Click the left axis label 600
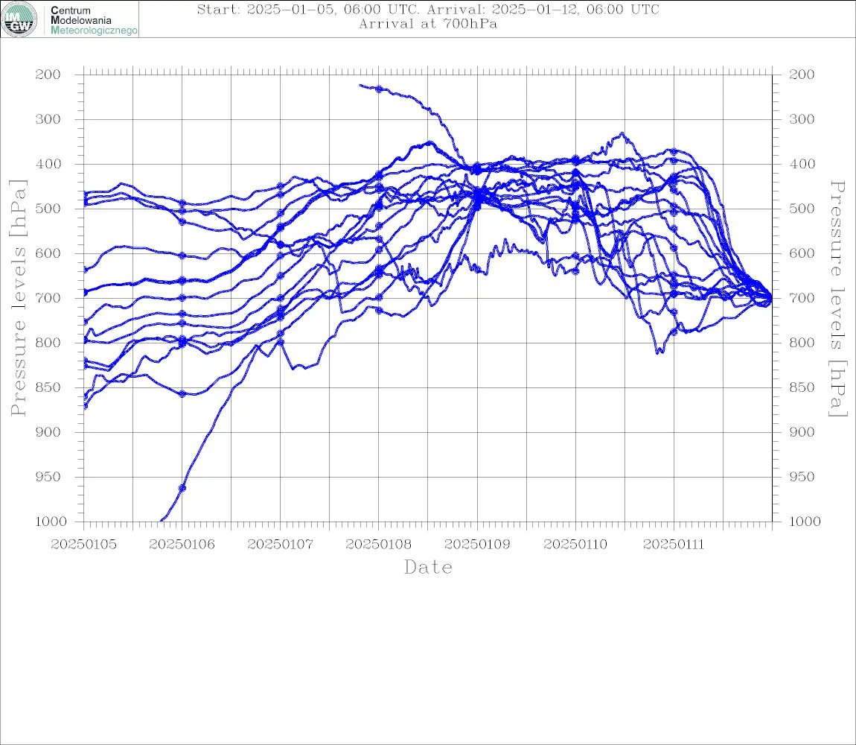Image resolution: width=856 pixels, height=745 pixels. click(x=48, y=253)
